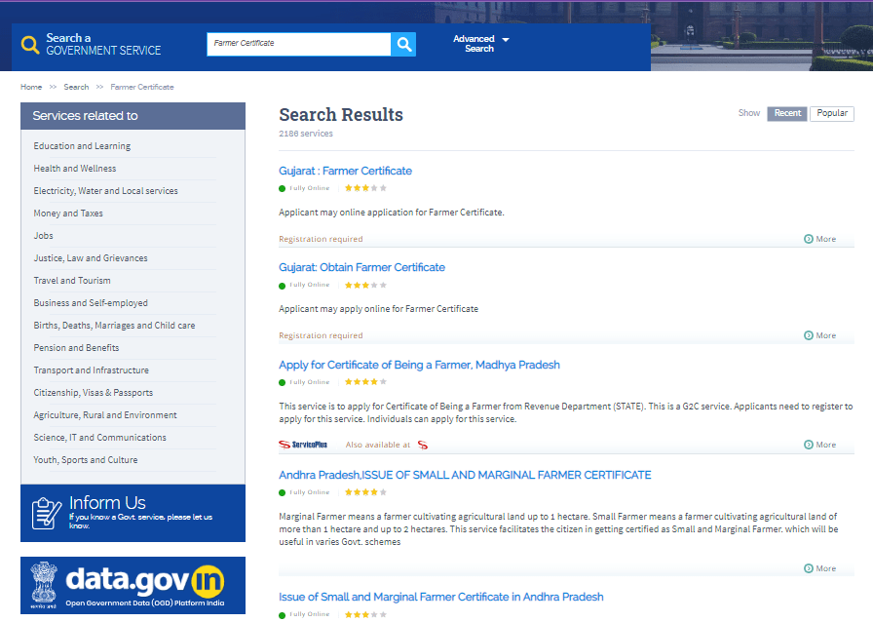
Task: Click More icon for Andhra Pradesh result
Action: (x=809, y=568)
